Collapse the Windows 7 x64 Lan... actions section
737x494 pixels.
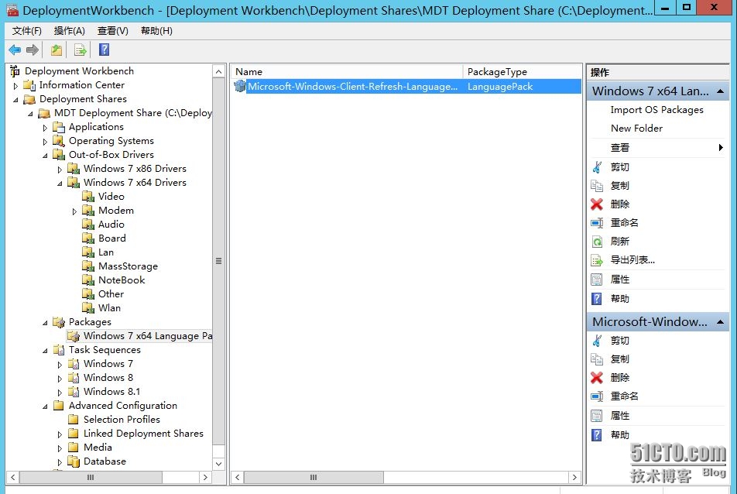[720, 91]
